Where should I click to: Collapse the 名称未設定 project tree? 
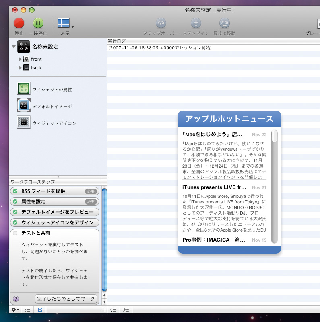[14, 47]
